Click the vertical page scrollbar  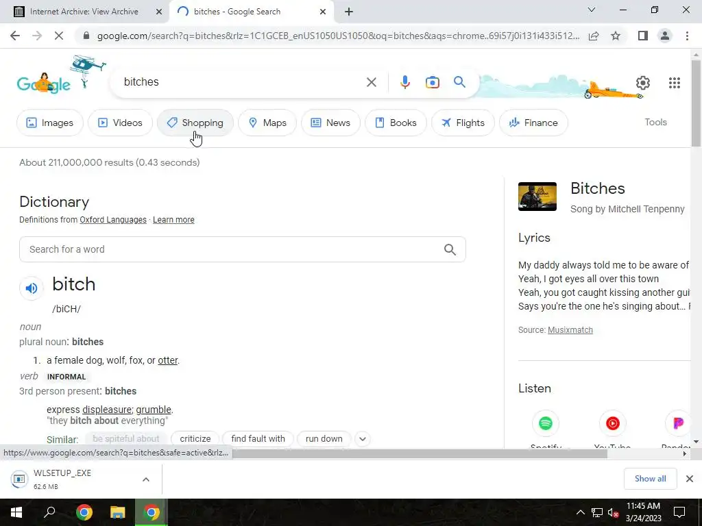(x=697, y=103)
